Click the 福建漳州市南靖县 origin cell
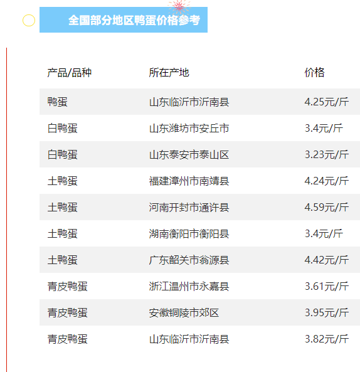Viewport: 360px width, 372px height. coord(189,181)
